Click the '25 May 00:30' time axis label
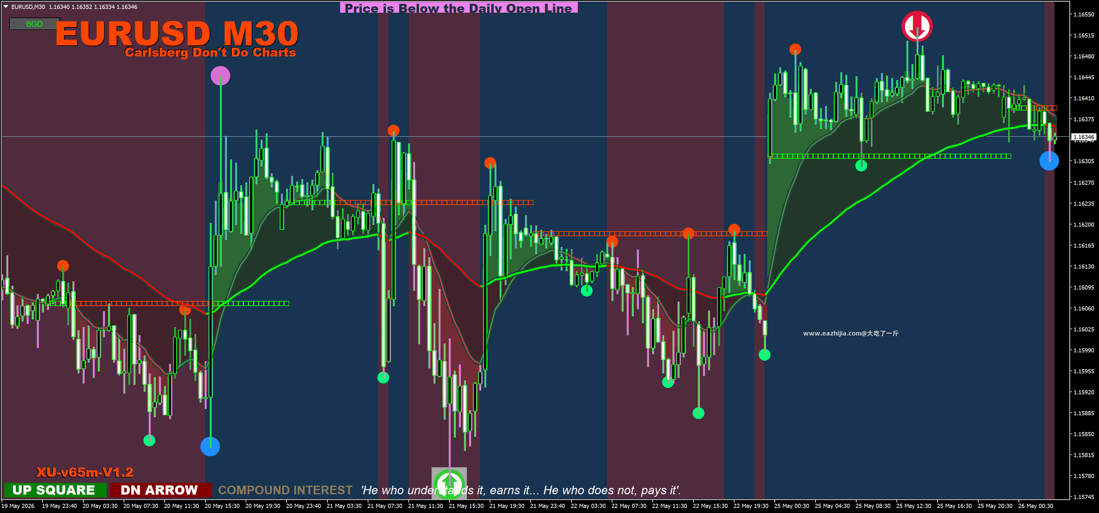The height and width of the screenshot is (513, 1099). click(x=791, y=506)
